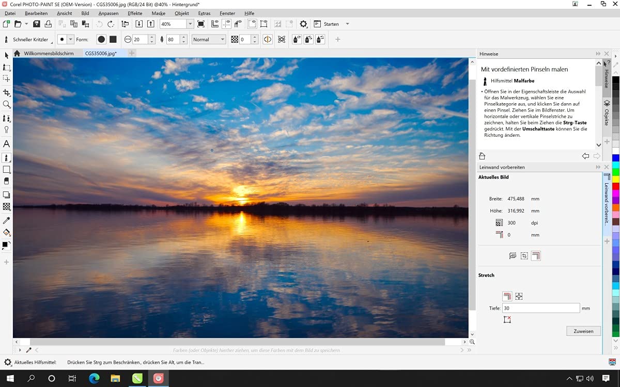This screenshot has height=387, width=620.
Task: Open the Datei menu
Action: 9,13
